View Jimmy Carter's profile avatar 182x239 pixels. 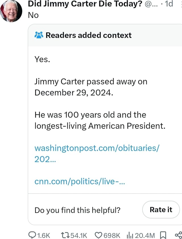pos(11,11)
